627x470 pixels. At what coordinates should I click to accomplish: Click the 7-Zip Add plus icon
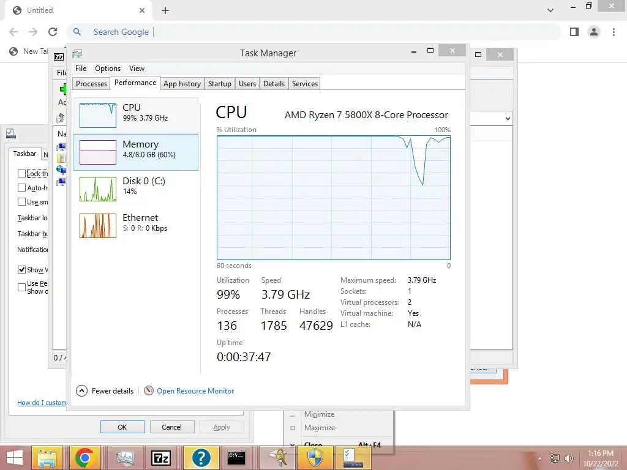click(63, 89)
